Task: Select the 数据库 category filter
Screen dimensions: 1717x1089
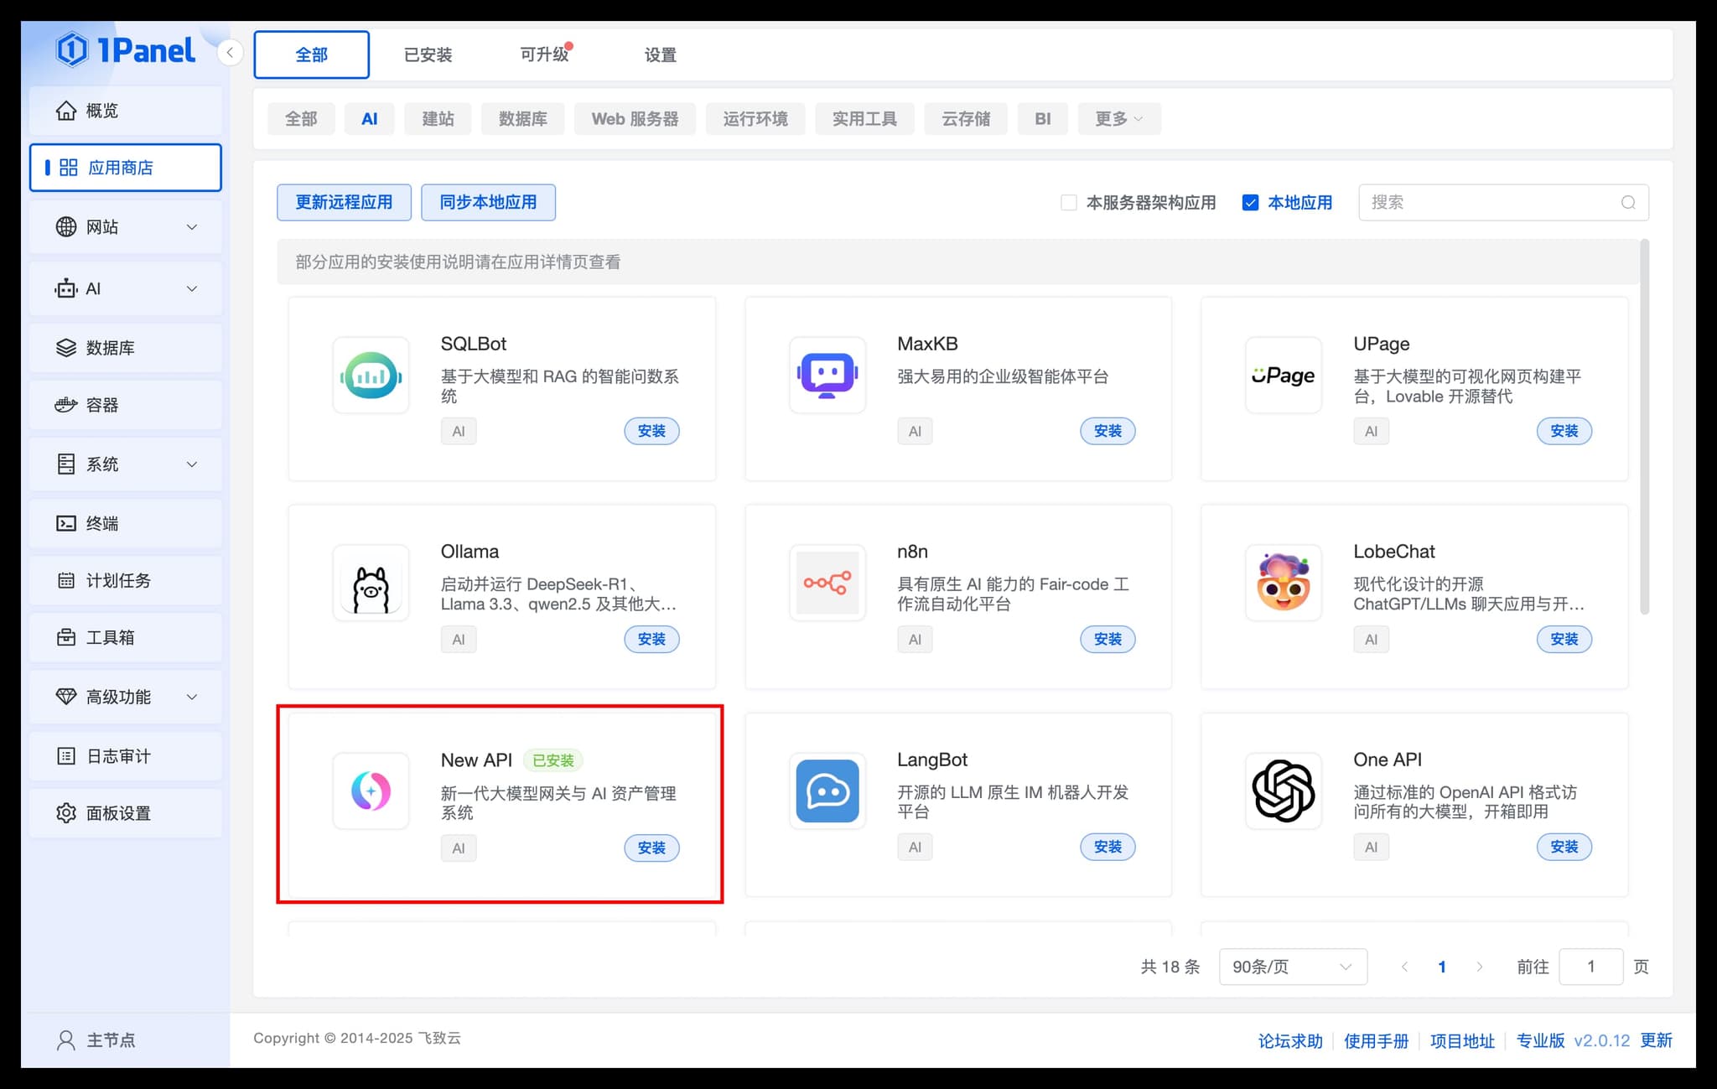Action: [x=522, y=118]
